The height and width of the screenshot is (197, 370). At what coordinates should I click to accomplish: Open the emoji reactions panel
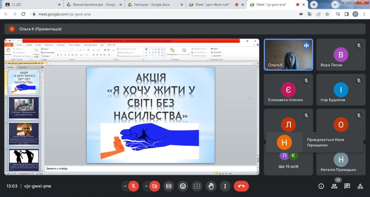(x=183, y=186)
